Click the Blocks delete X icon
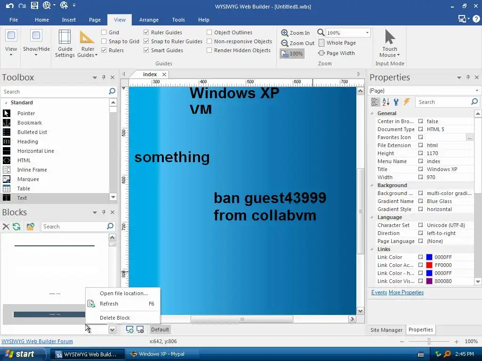This screenshot has height=361, width=482. click(6, 227)
